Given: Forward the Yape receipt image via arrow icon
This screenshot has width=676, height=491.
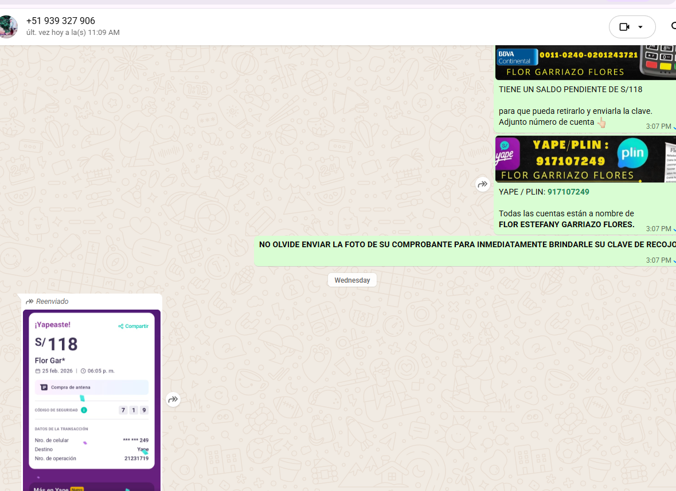Looking at the screenshot, I should pyautogui.click(x=173, y=399).
